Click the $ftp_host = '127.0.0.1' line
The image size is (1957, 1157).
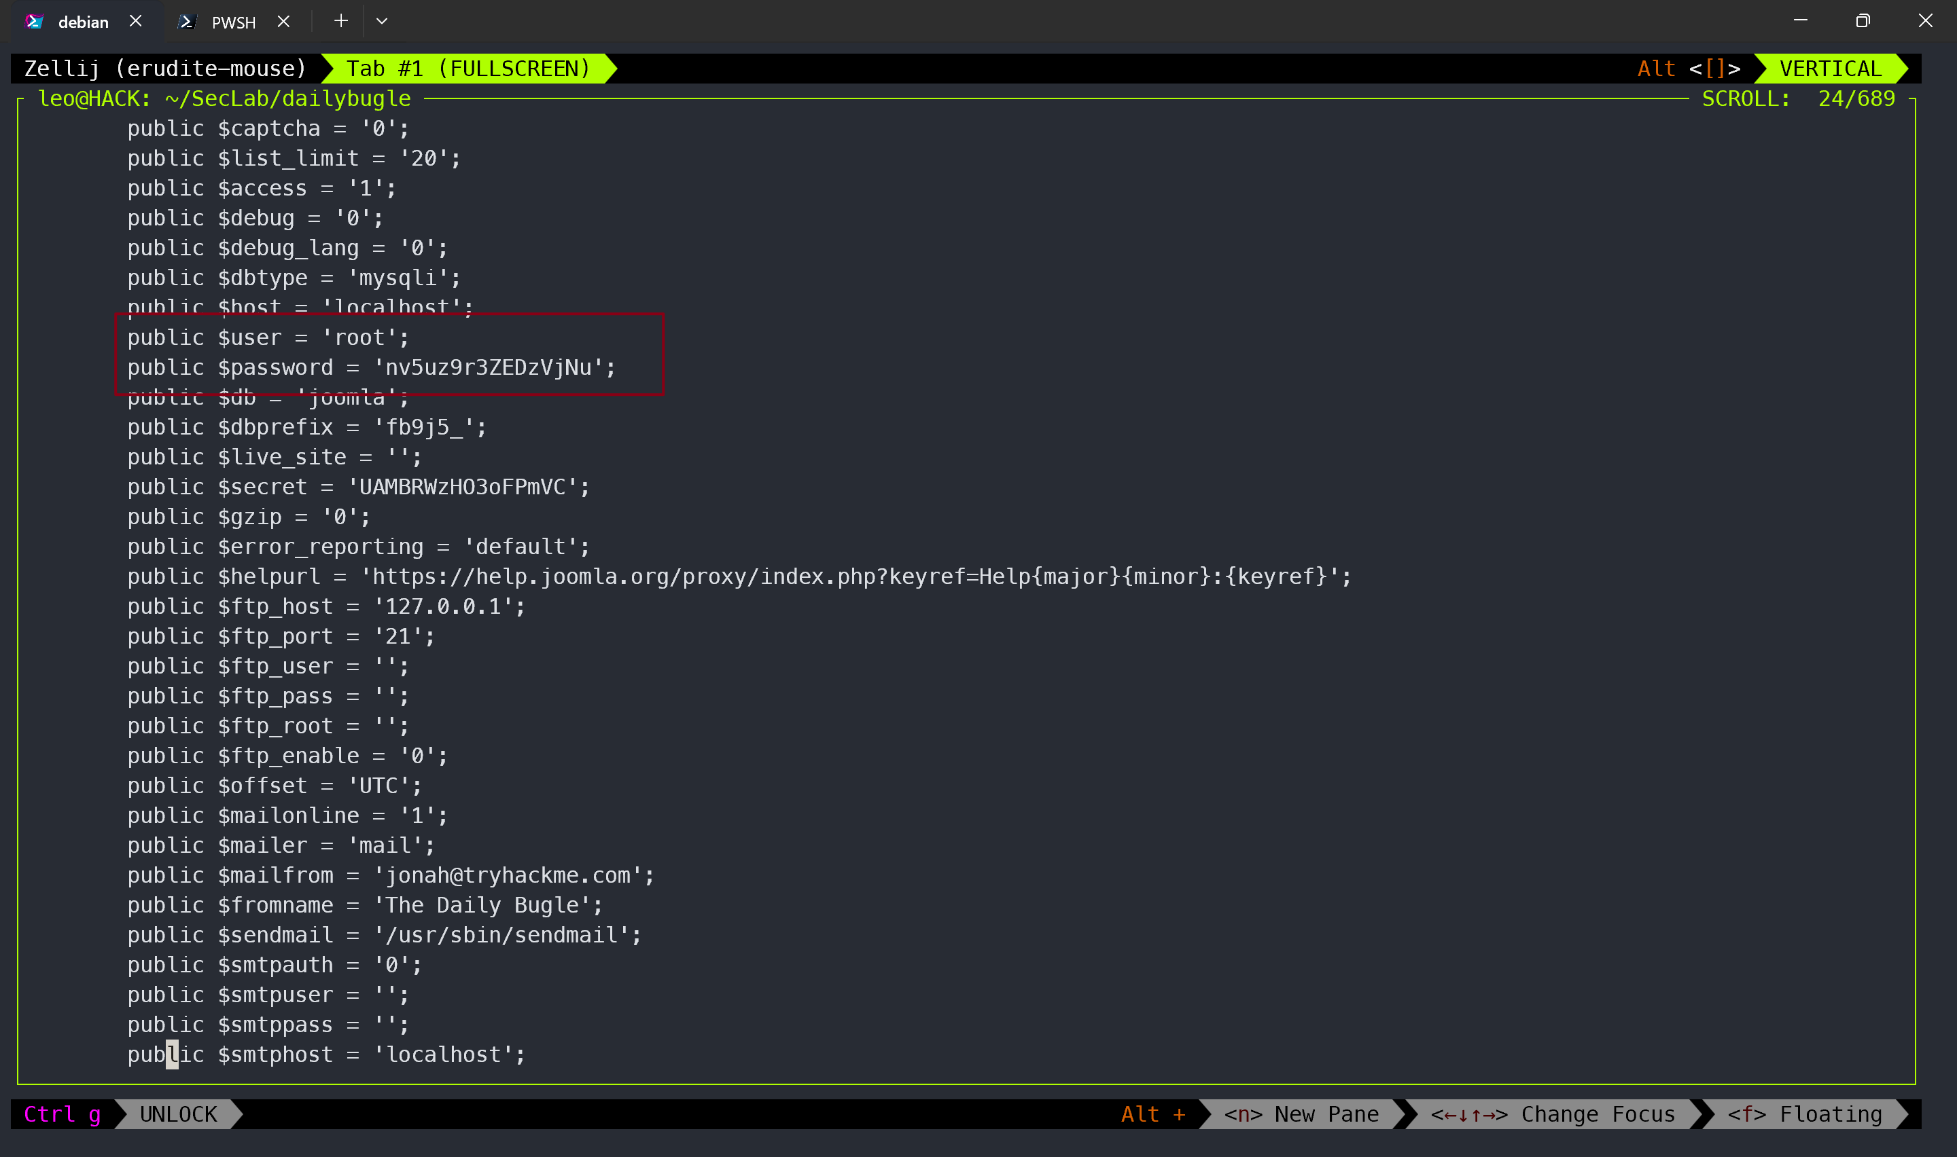click(327, 606)
